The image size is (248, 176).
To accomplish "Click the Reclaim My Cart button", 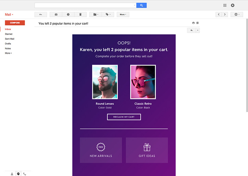I will 124,117.
